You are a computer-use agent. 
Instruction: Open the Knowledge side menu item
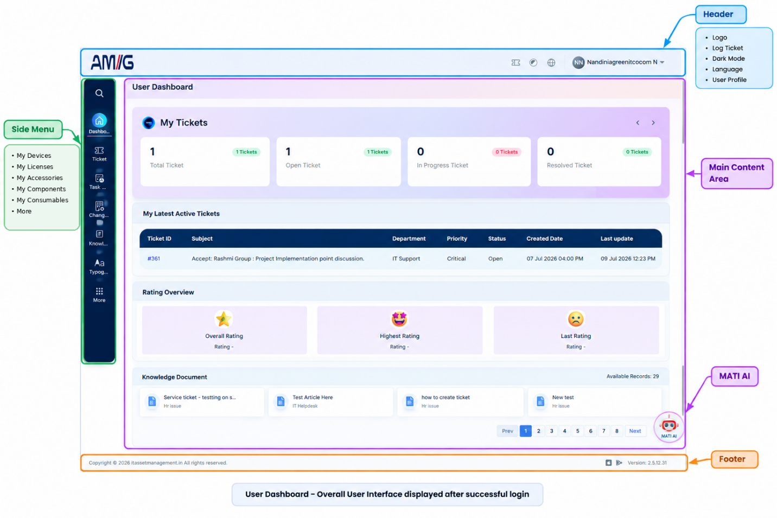[x=99, y=238]
